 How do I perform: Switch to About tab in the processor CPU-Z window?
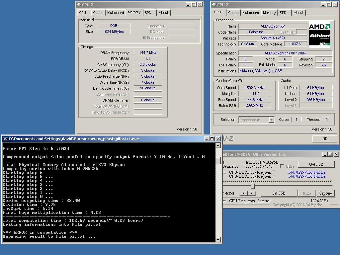[x=298, y=13]
